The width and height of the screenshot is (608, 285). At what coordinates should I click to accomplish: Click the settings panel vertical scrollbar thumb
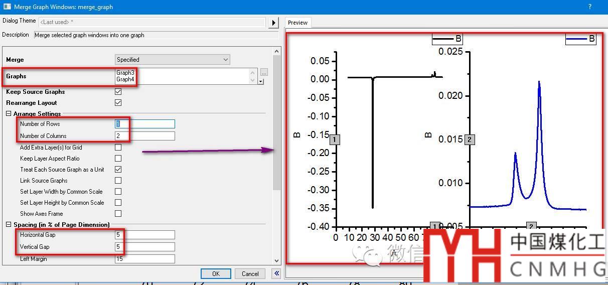[x=276, y=130]
